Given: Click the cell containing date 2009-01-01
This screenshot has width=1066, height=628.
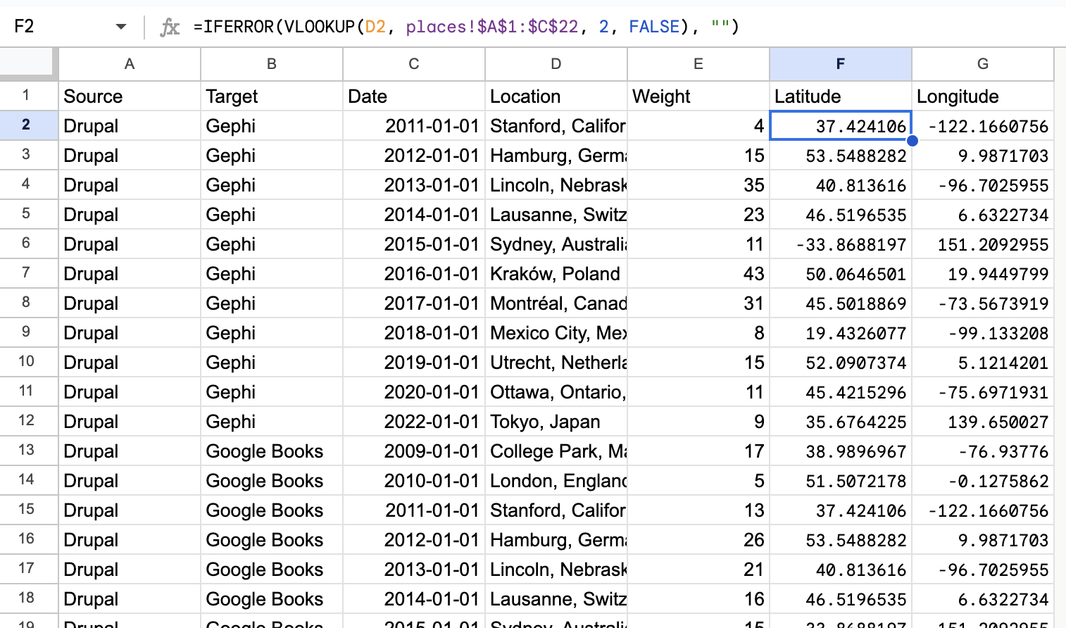Looking at the screenshot, I should (x=414, y=451).
